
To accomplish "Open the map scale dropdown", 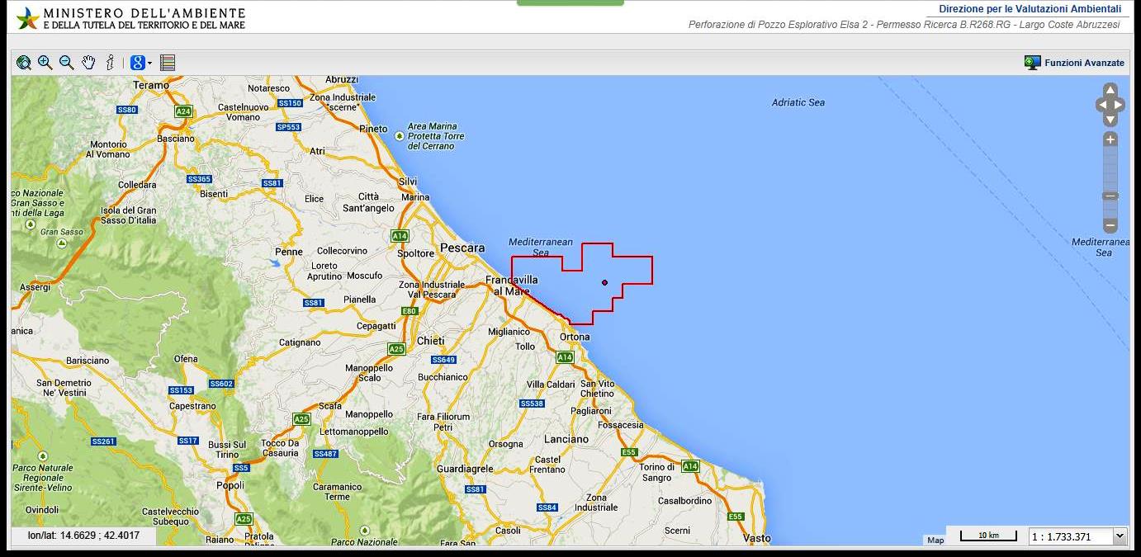I will 1120,536.
